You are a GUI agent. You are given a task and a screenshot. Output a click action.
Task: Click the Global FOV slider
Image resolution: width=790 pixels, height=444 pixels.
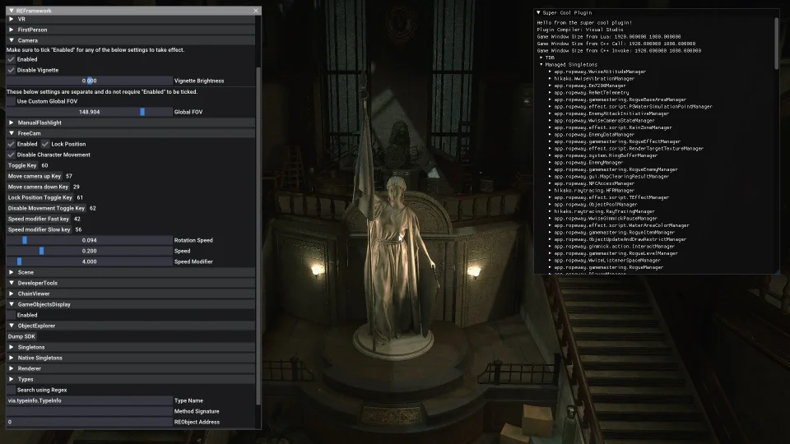click(89, 112)
